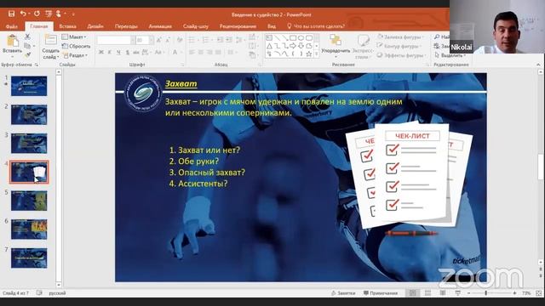Expand Эффекты фигуры effects options
Screen dimensions: 545x306
(401, 55)
